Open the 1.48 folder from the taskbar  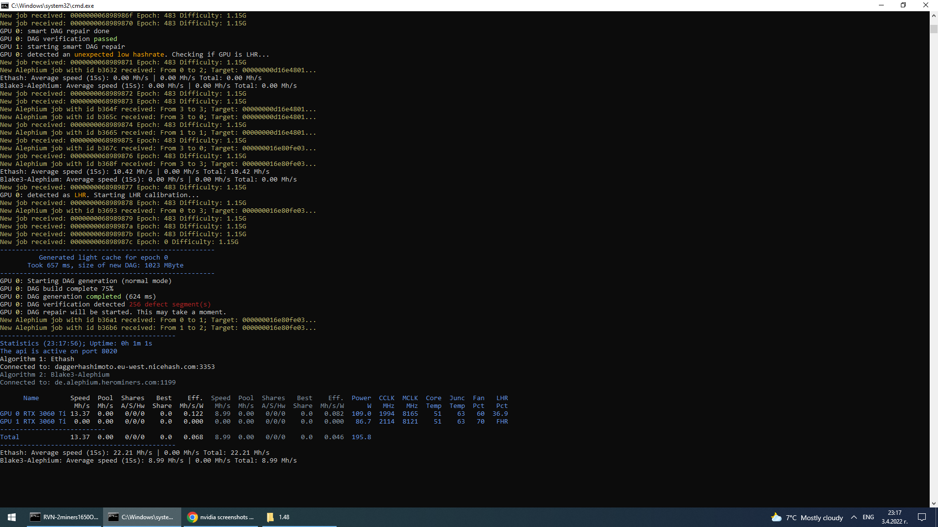tap(277, 517)
